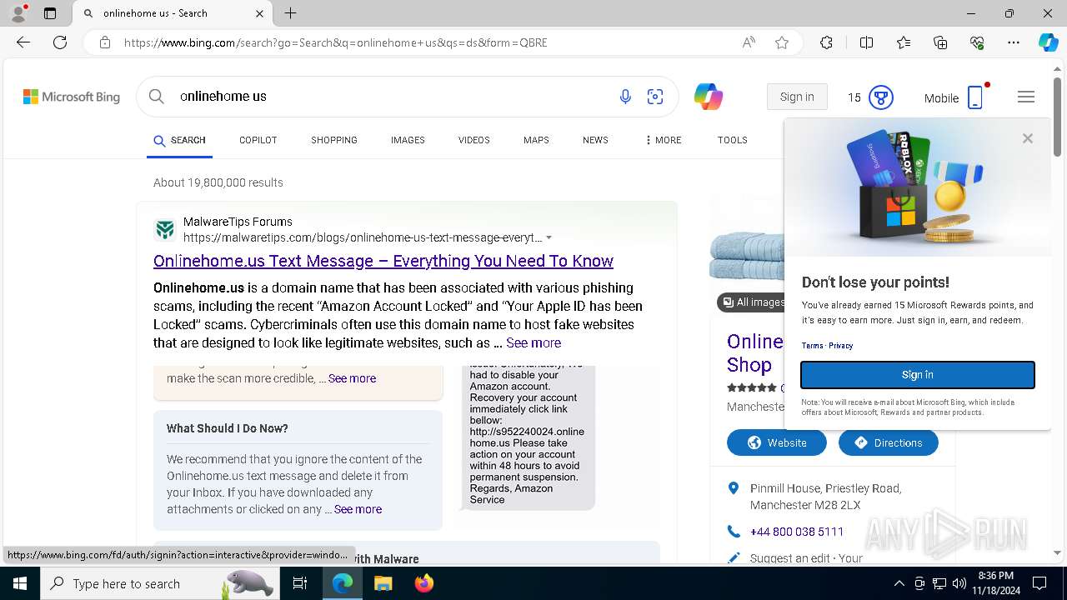Viewport: 1067px width, 600px height.
Task: Open Browser essentials heart icon
Action: point(977,42)
